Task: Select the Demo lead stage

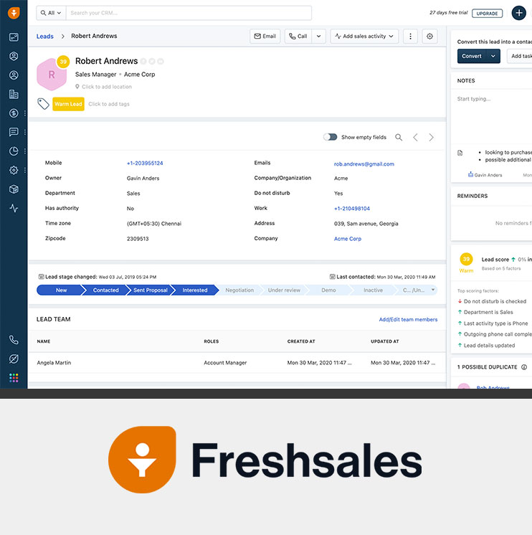Action: tap(328, 290)
